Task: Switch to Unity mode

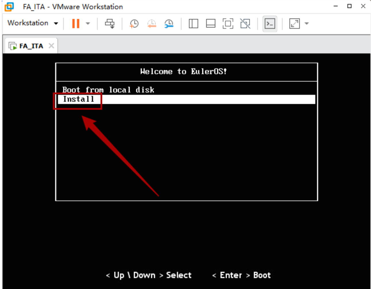Action: point(245,24)
